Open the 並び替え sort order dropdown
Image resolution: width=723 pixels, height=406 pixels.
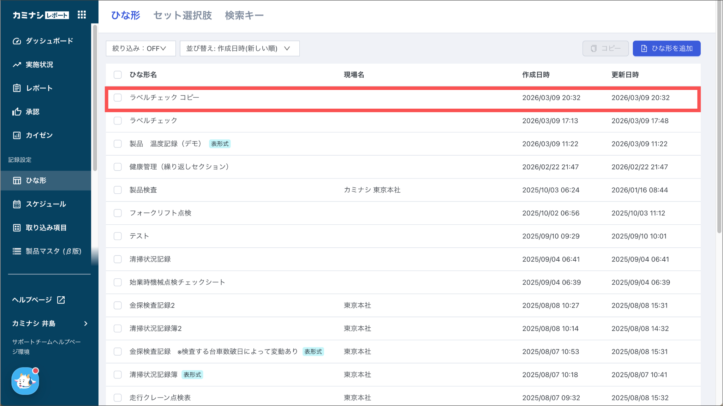tap(239, 48)
